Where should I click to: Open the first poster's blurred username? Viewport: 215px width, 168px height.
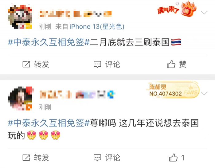click(75, 14)
